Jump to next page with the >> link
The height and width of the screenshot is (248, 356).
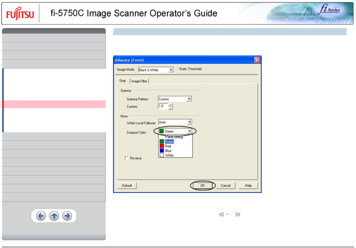point(237,215)
